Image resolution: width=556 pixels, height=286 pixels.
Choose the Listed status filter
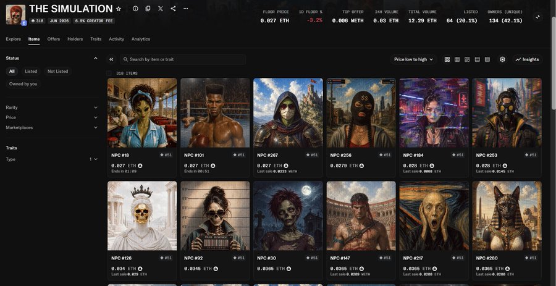coord(31,71)
